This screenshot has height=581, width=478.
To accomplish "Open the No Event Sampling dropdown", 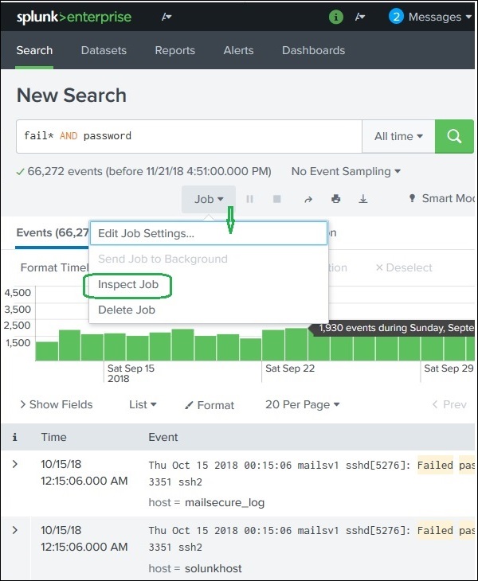I will coord(346,171).
